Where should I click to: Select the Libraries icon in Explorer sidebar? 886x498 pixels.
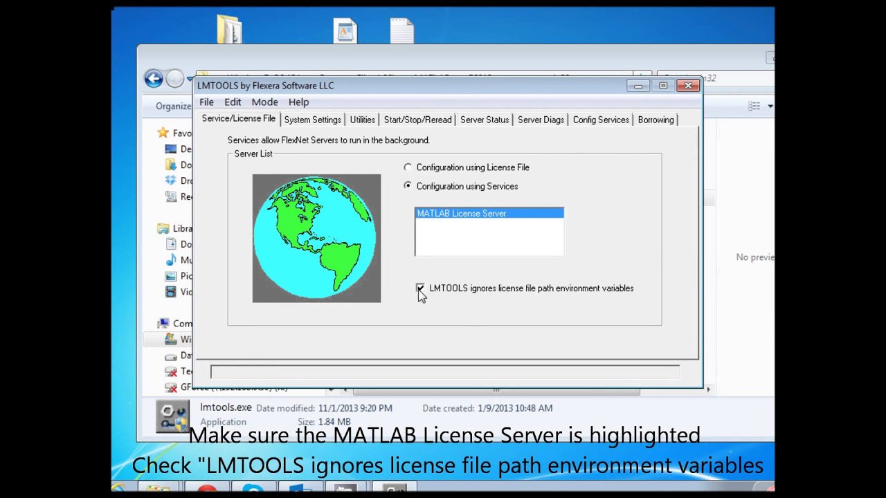coord(163,228)
